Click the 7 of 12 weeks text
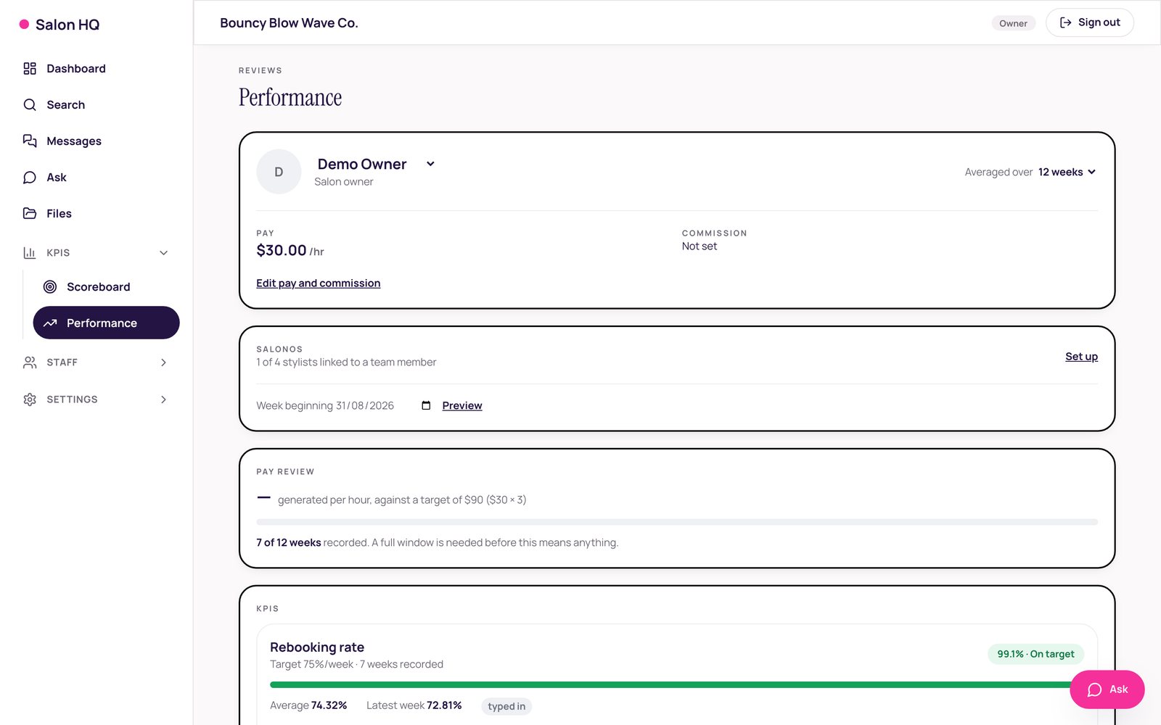Image resolution: width=1161 pixels, height=725 pixels. 289,542
